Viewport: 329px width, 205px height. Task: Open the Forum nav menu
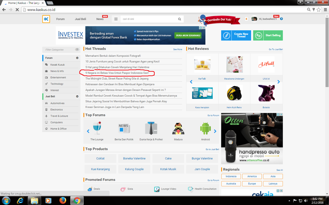60,19
